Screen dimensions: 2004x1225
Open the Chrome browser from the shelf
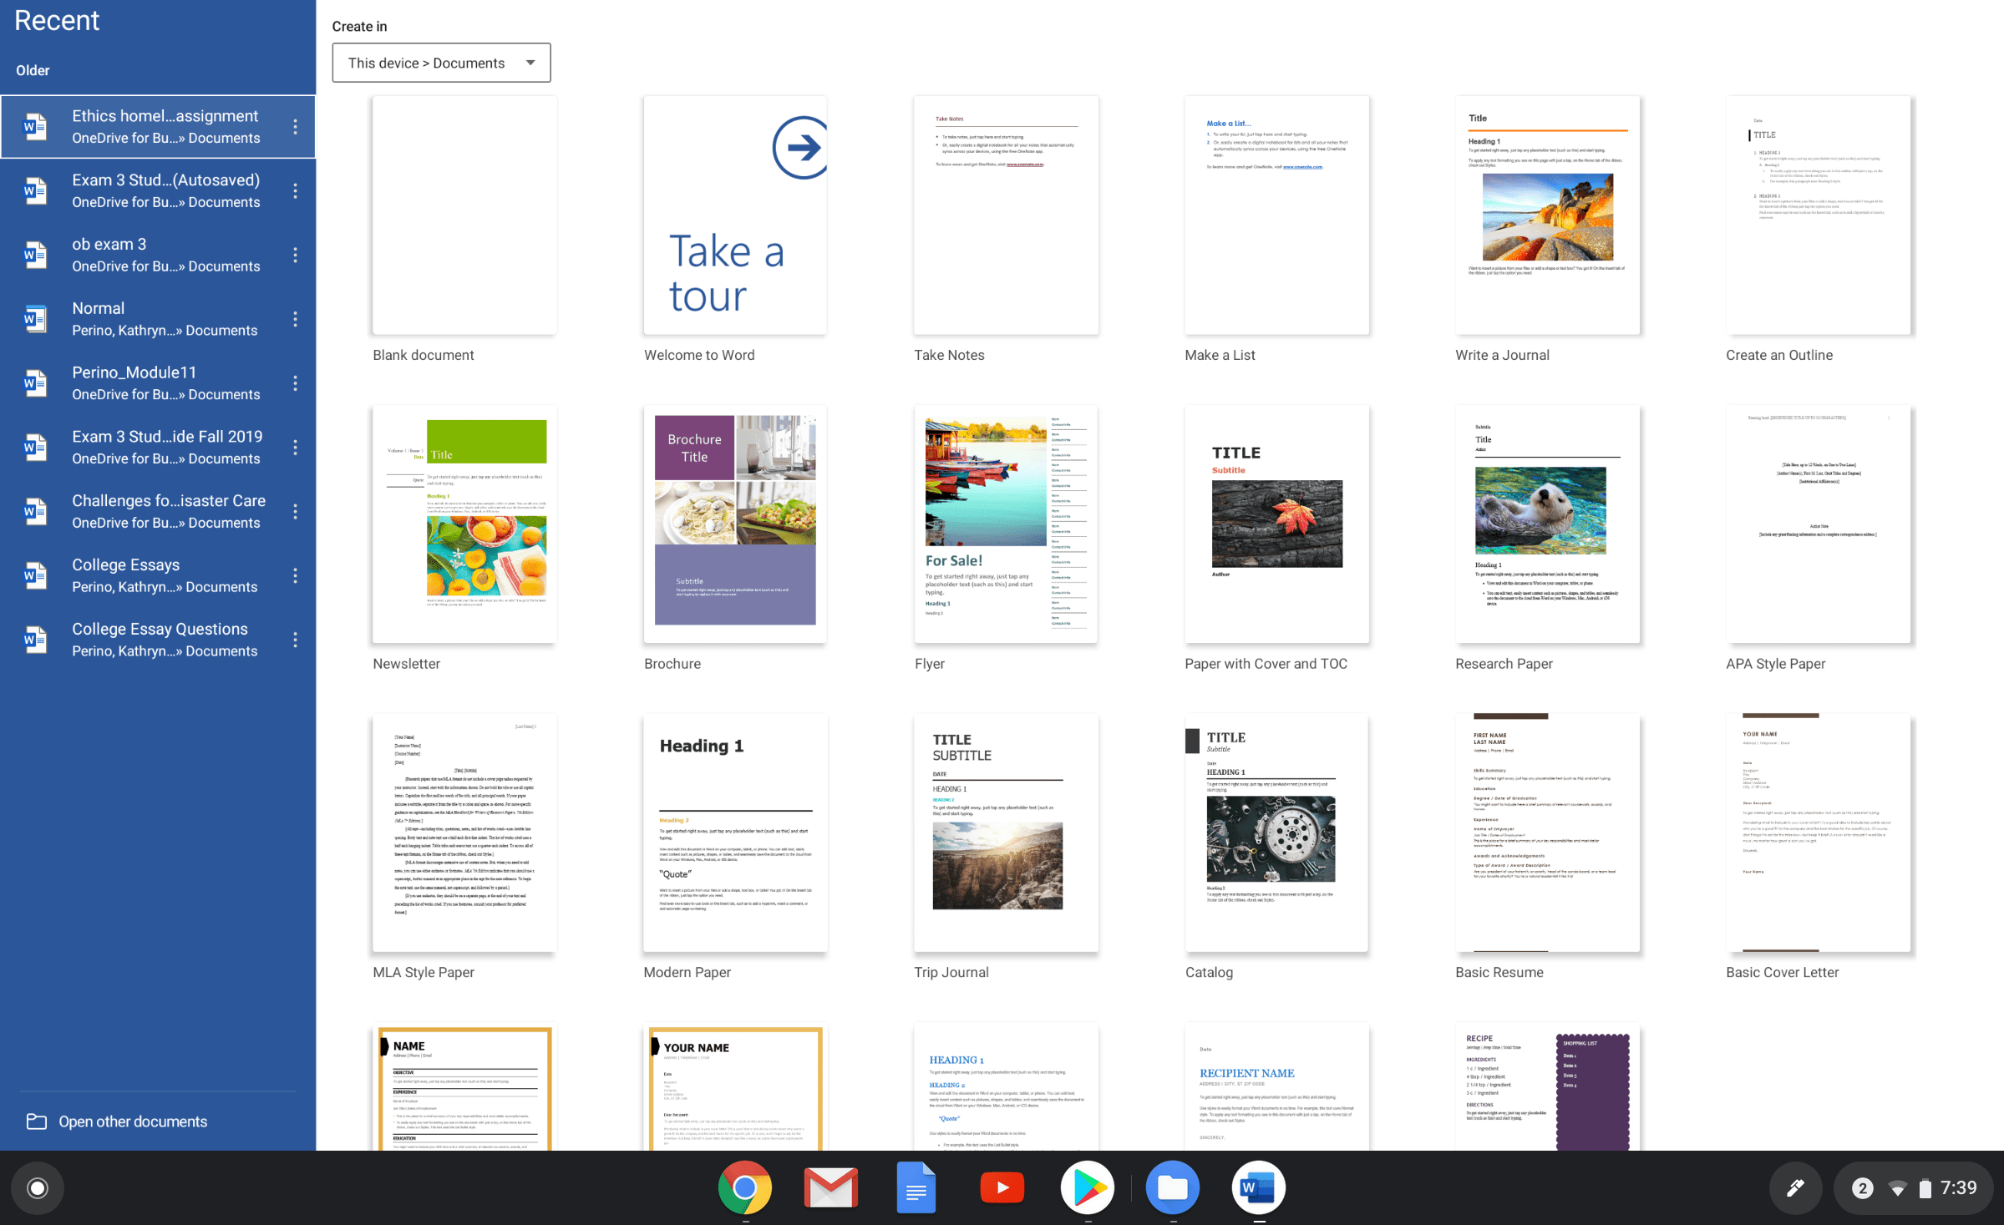(x=744, y=1187)
